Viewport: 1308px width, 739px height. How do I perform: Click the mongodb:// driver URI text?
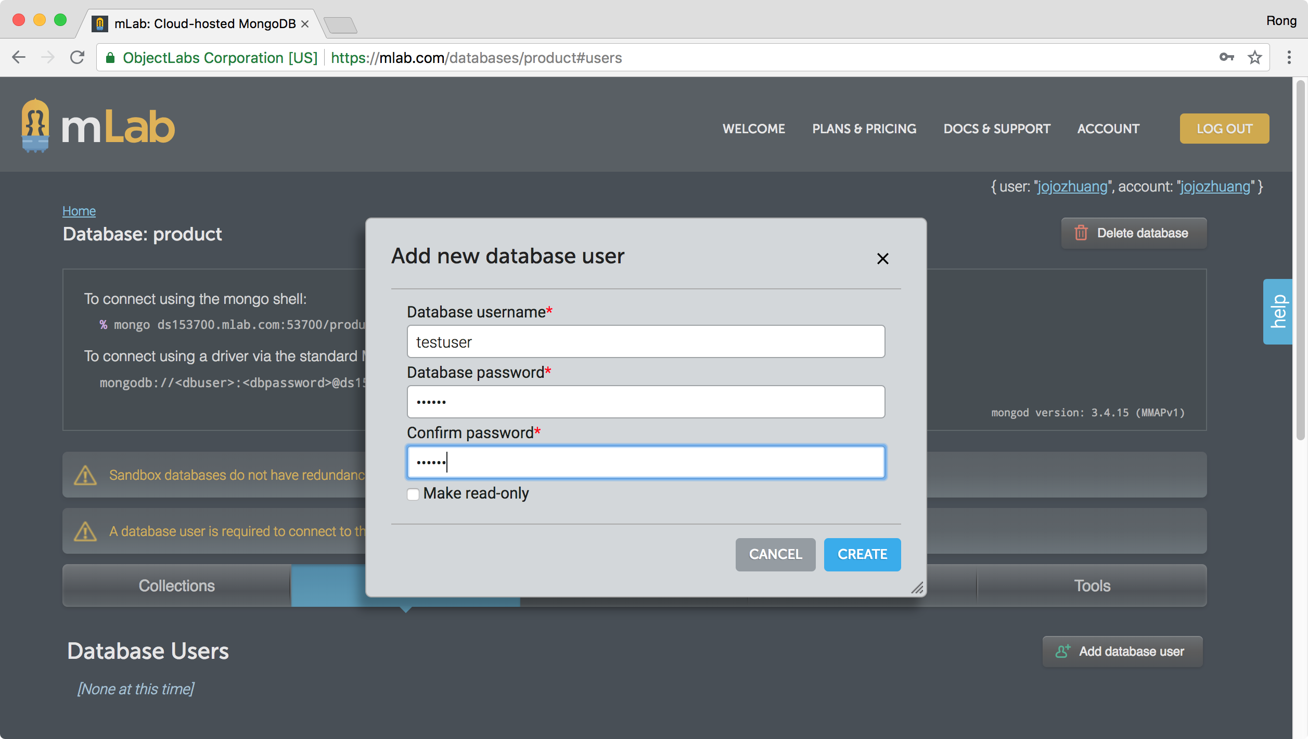click(x=233, y=383)
